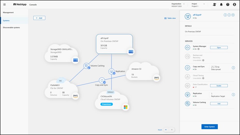Click the Replication icon on canvas

click(111, 71)
